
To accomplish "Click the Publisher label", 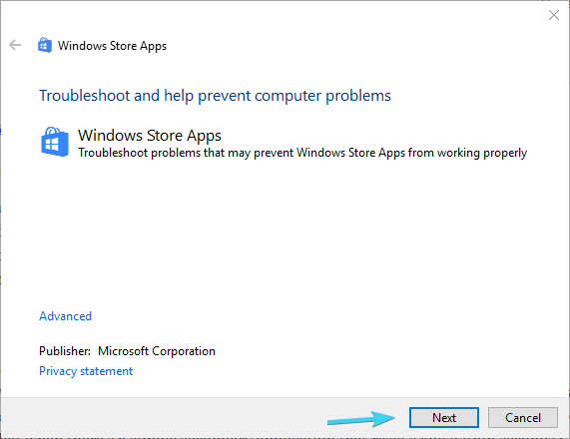I will click(x=65, y=351).
